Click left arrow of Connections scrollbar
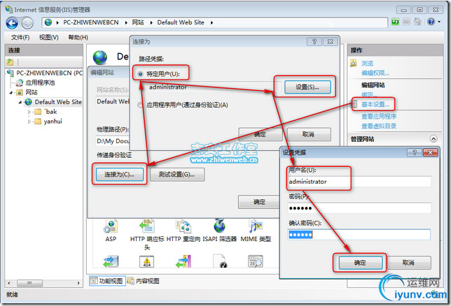 tap(9, 283)
